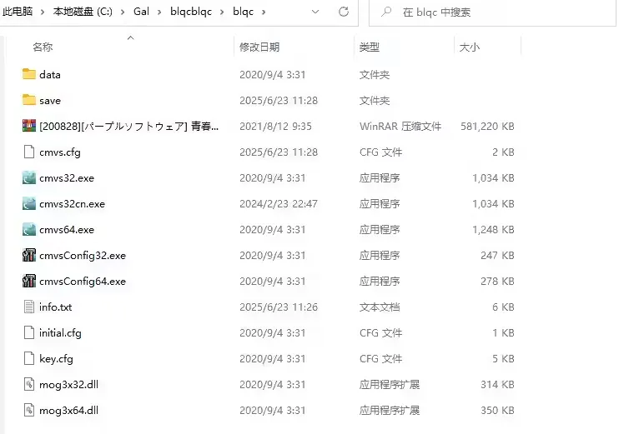Select file name mog3x32.dll

coord(68,385)
